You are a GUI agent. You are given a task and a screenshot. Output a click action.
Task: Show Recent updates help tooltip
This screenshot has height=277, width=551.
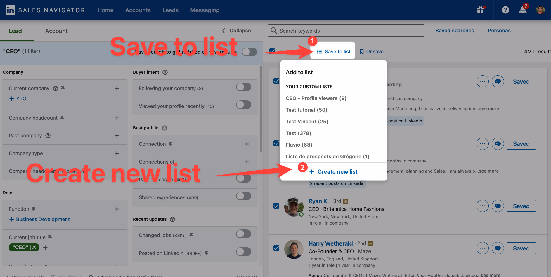(172, 219)
